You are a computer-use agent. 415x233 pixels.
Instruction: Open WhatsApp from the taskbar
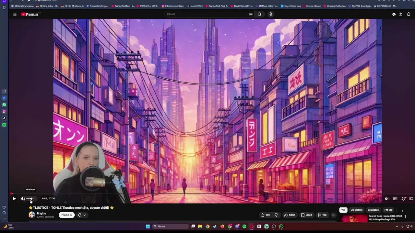point(281,227)
